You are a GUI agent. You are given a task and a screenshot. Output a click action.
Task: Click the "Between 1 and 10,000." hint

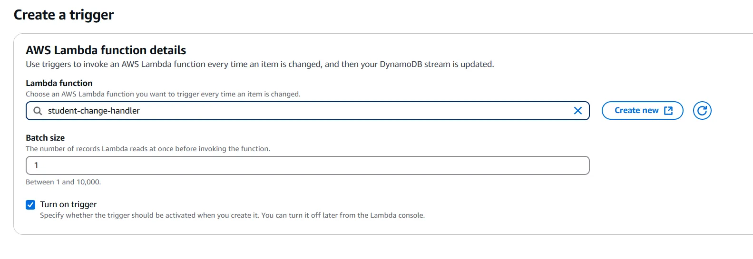point(63,182)
